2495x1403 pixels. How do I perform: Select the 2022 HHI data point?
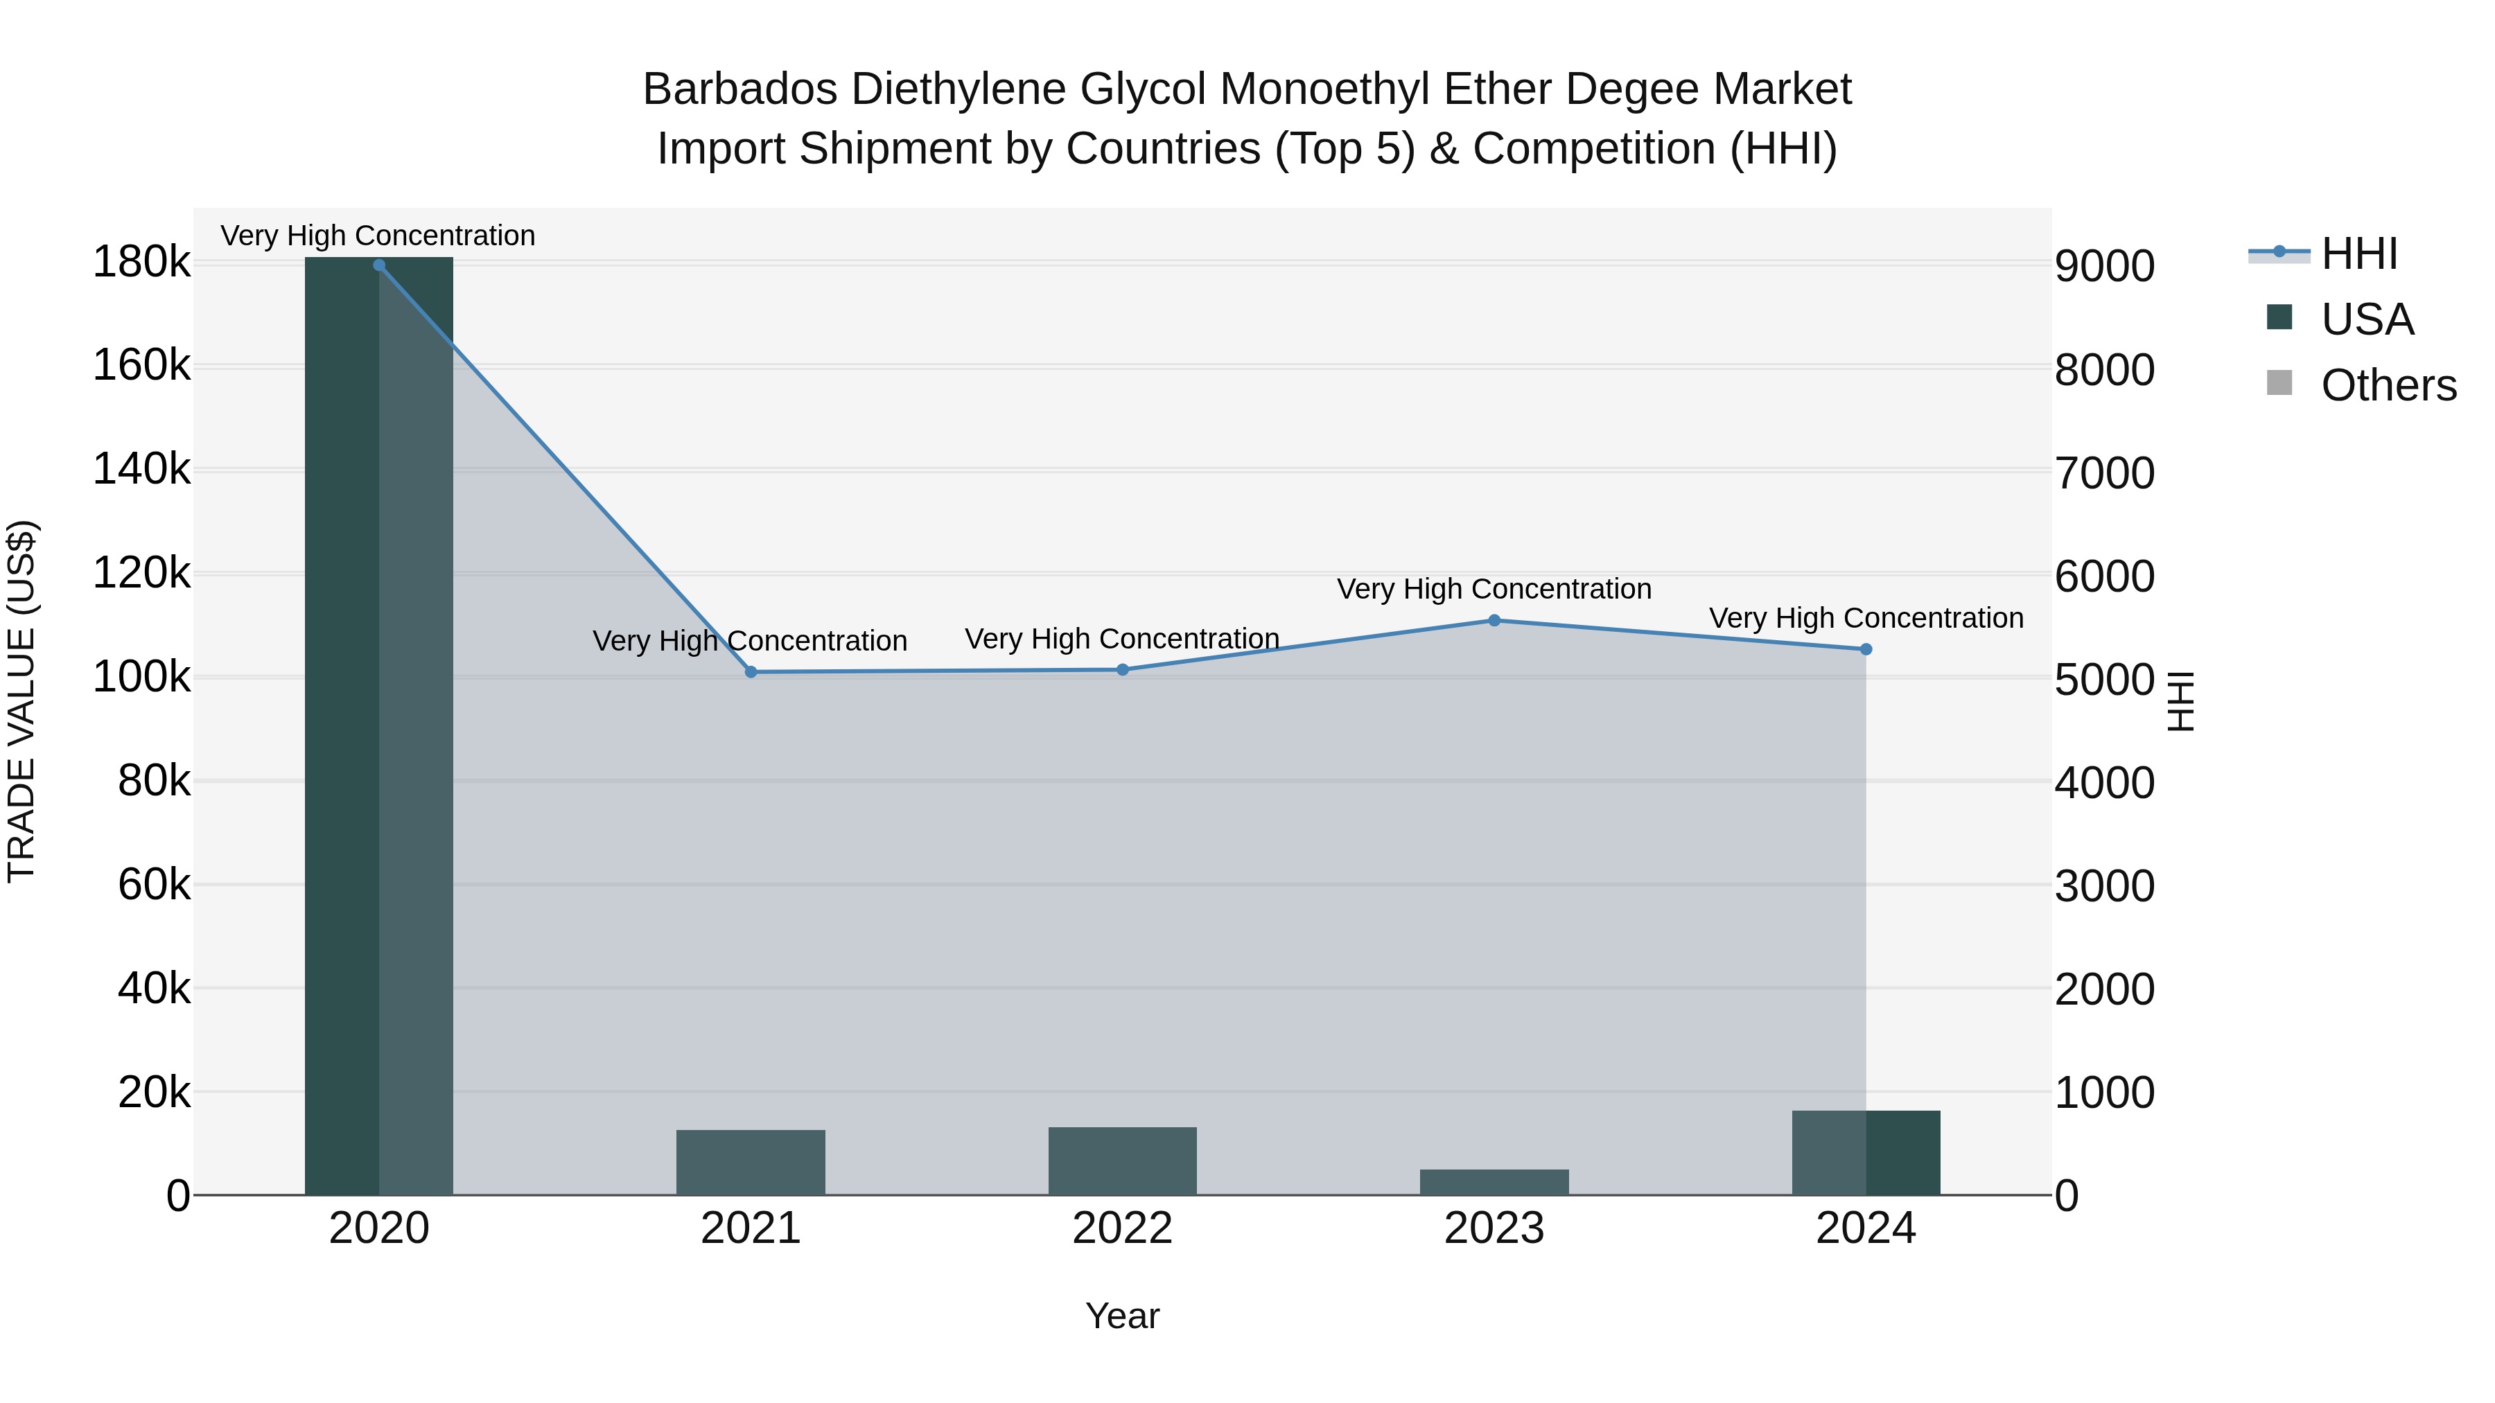[1123, 670]
